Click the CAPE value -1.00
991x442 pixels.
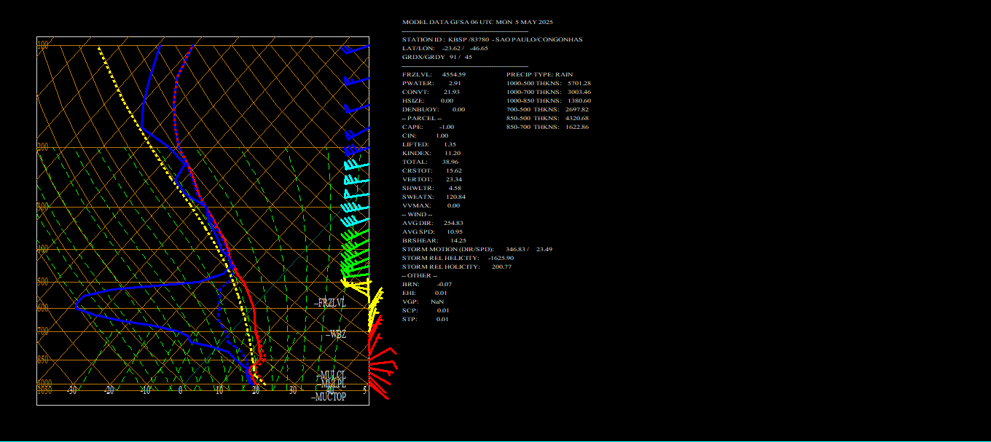(x=447, y=127)
